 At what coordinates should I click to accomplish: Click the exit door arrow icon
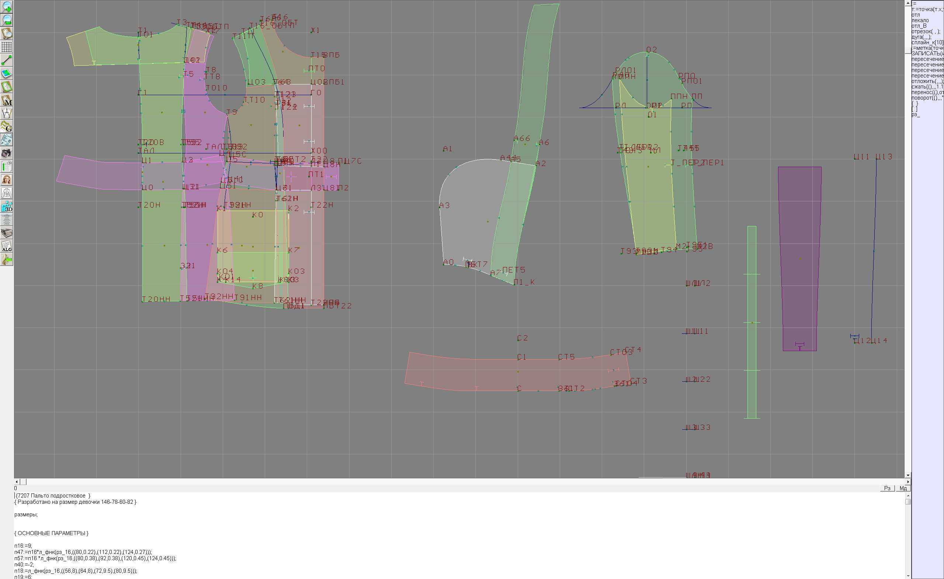click(x=7, y=260)
